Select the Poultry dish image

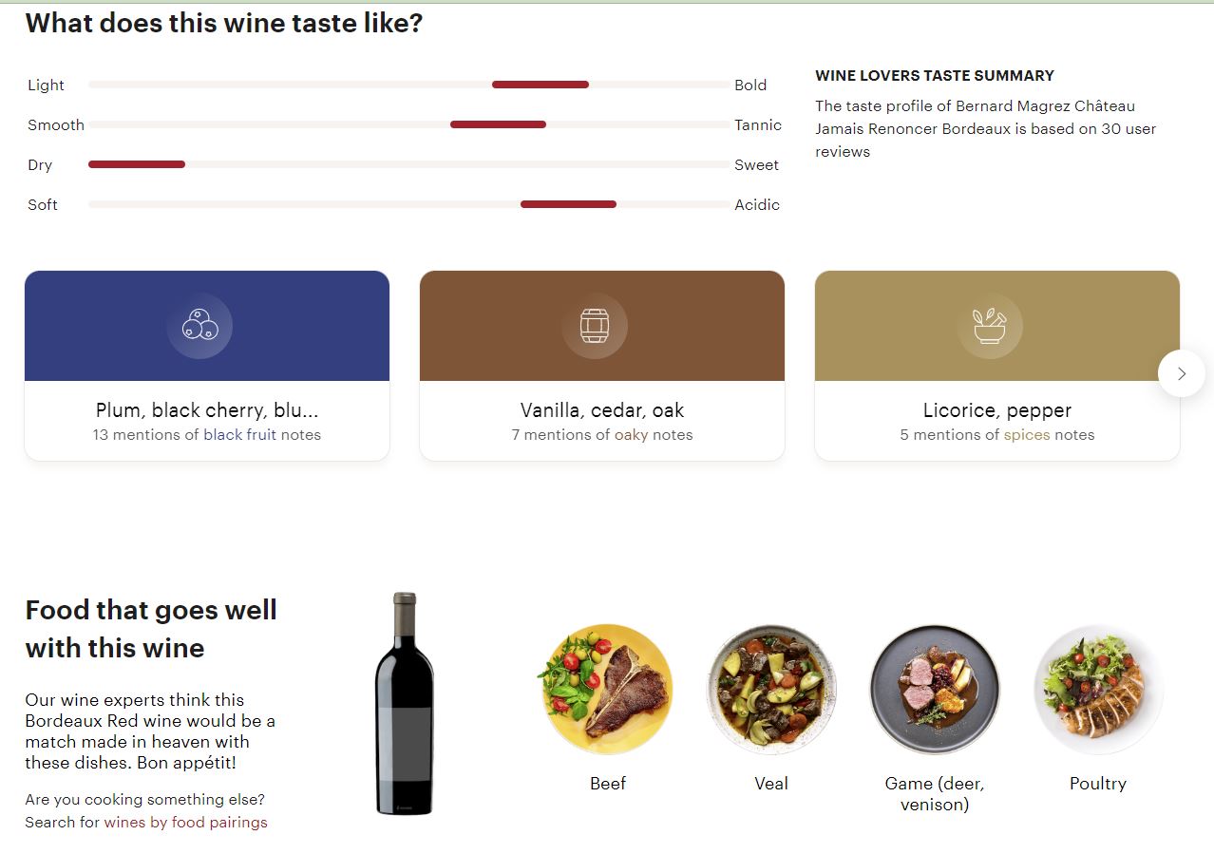1098,690
